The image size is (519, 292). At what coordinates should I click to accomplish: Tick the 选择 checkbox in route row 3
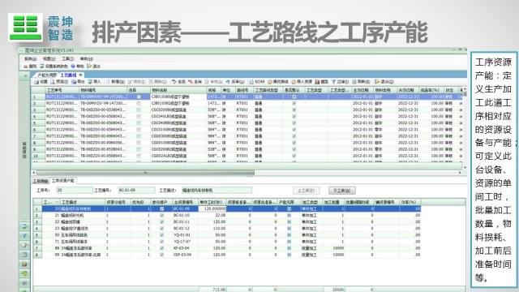click(139, 109)
